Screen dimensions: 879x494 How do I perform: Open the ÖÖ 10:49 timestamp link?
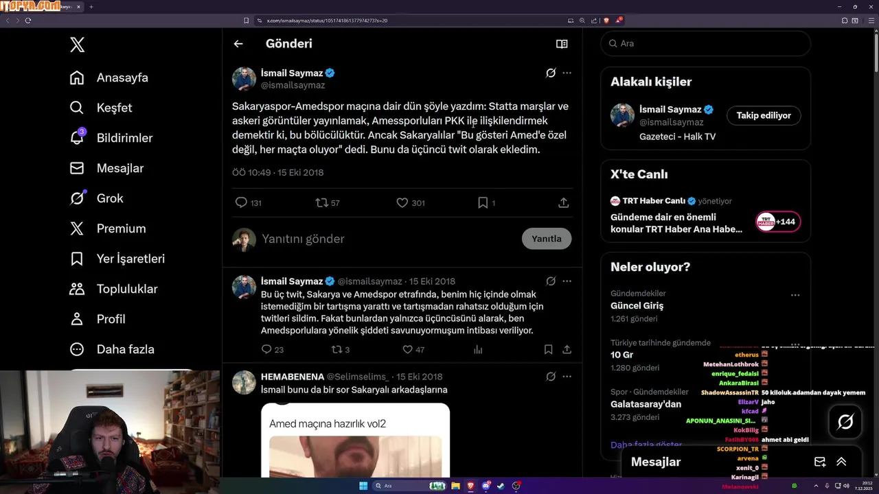[x=277, y=172]
